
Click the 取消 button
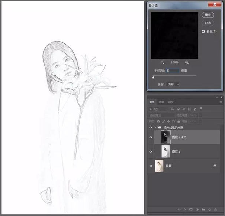click(208, 23)
